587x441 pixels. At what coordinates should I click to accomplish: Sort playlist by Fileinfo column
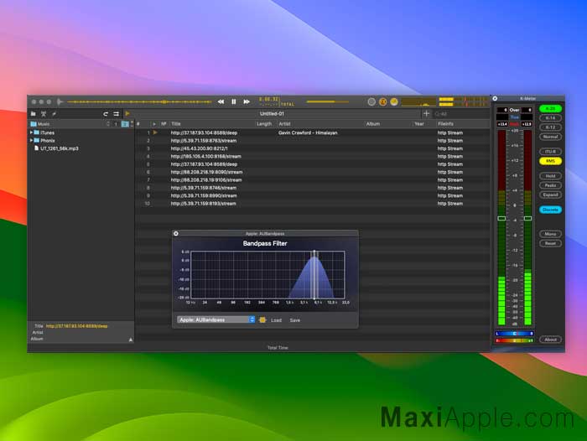[445, 124]
